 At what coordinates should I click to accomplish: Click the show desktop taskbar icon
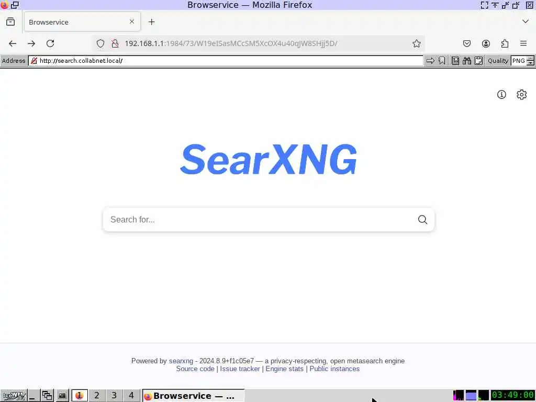pyautogui.click(x=34, y=396)
